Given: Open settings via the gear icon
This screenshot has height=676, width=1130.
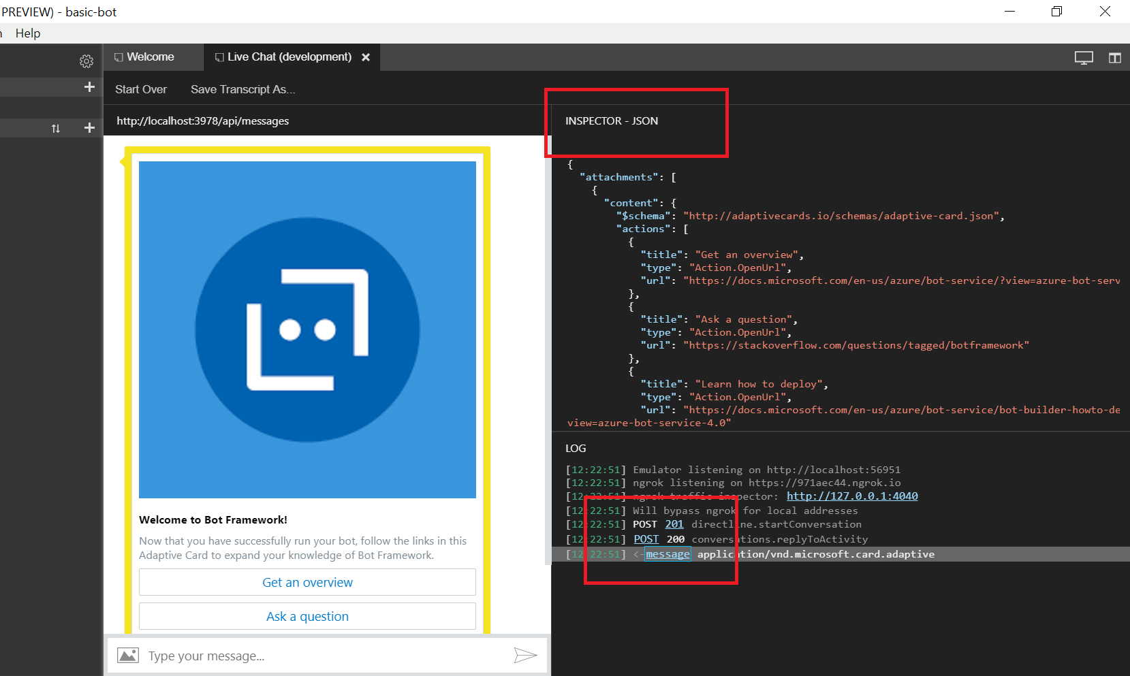Looking at the screenshot, I should (x=87, y=61).
